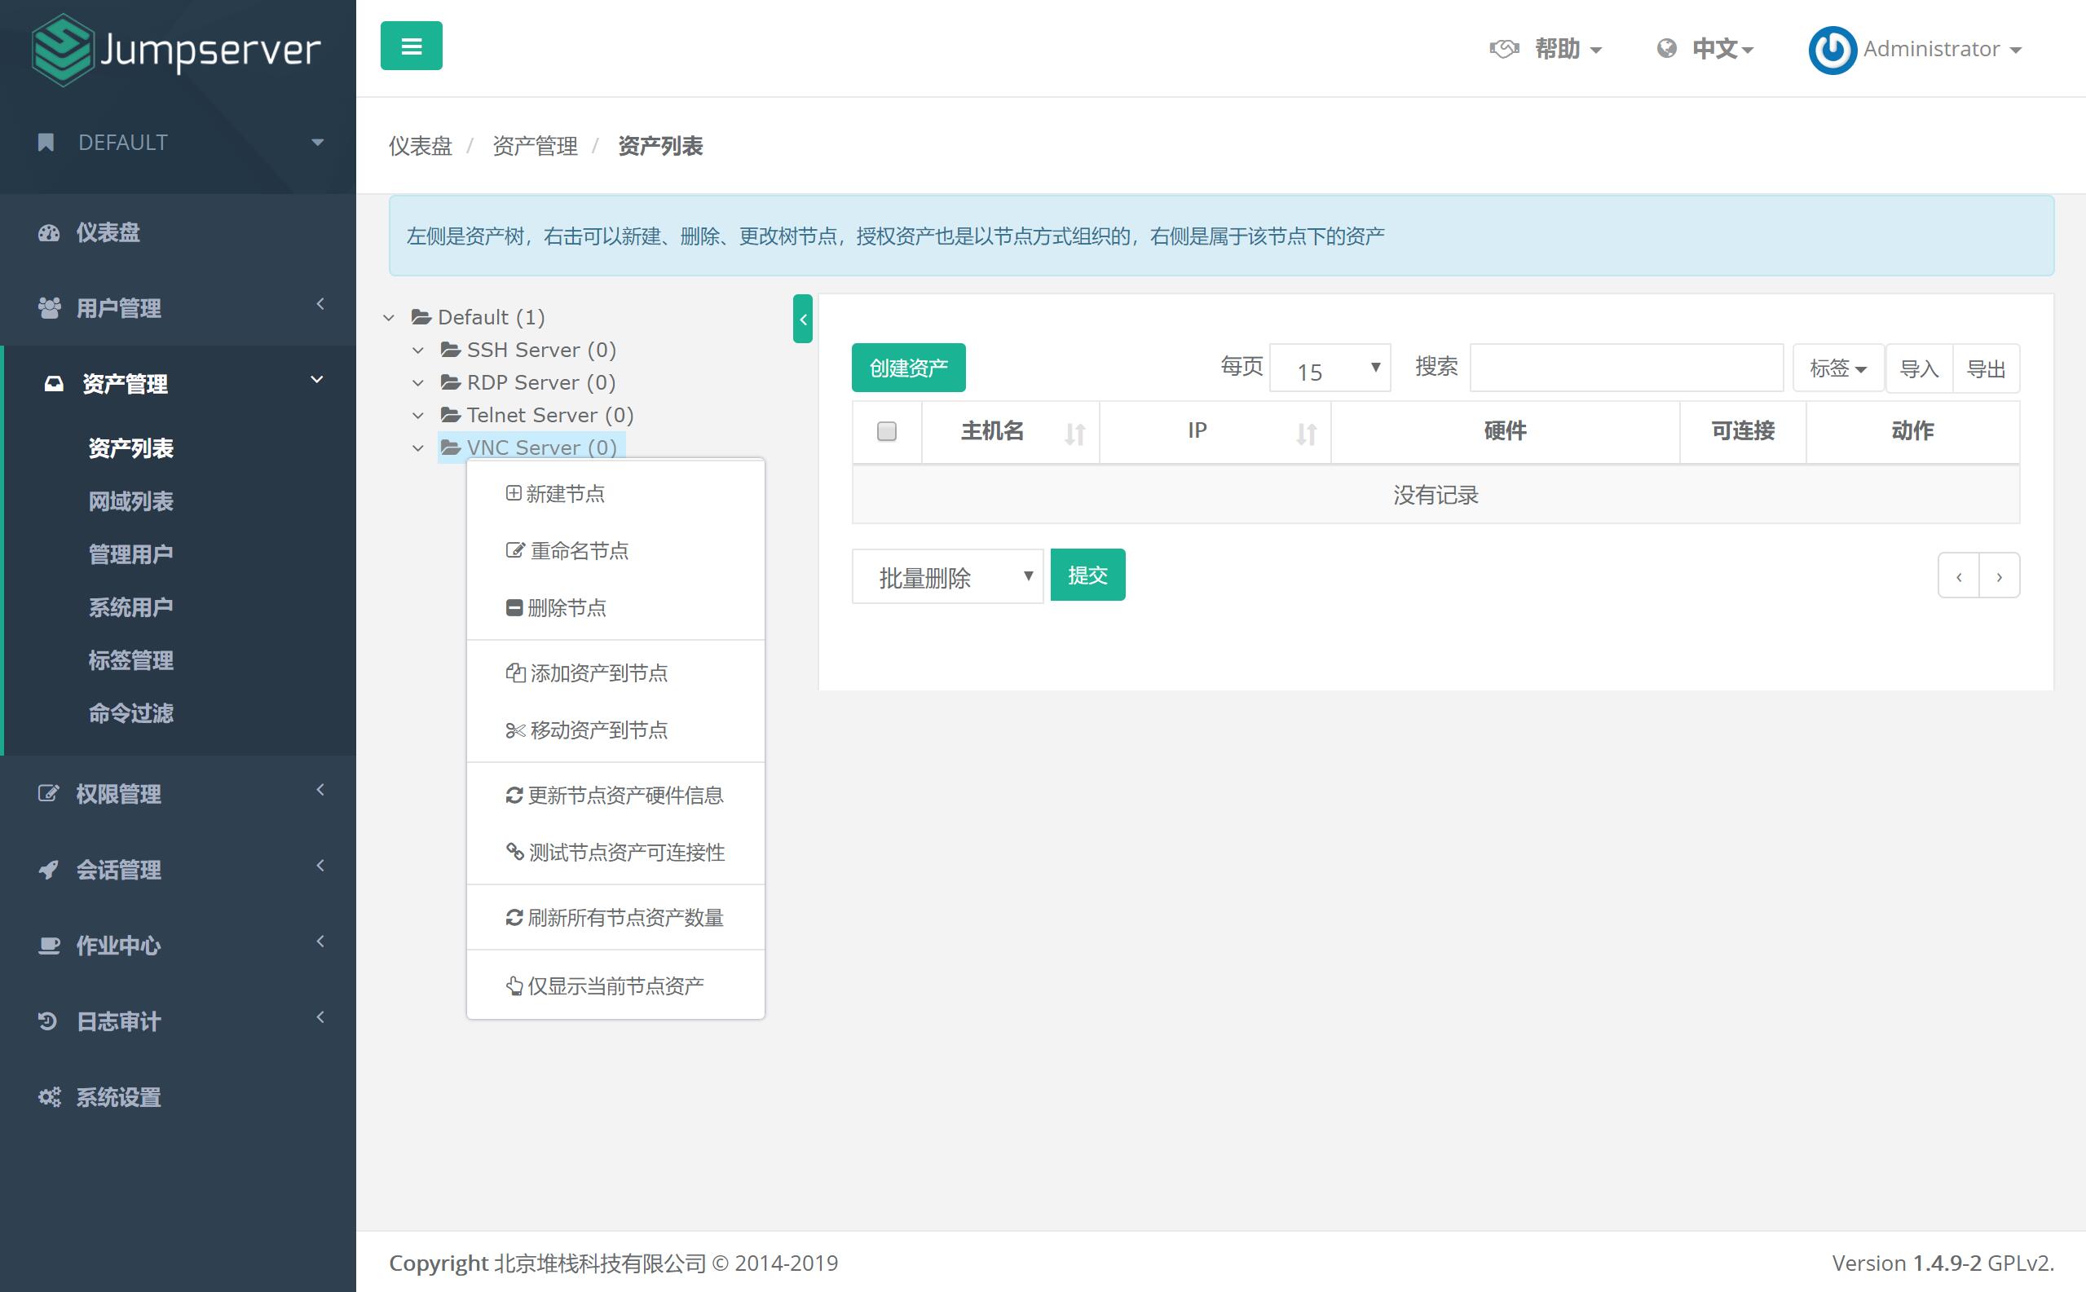The height and width of the screenshot is (1292, 2086).
Task: Click the users group icon for 用户管理
Action: [49, 307]
